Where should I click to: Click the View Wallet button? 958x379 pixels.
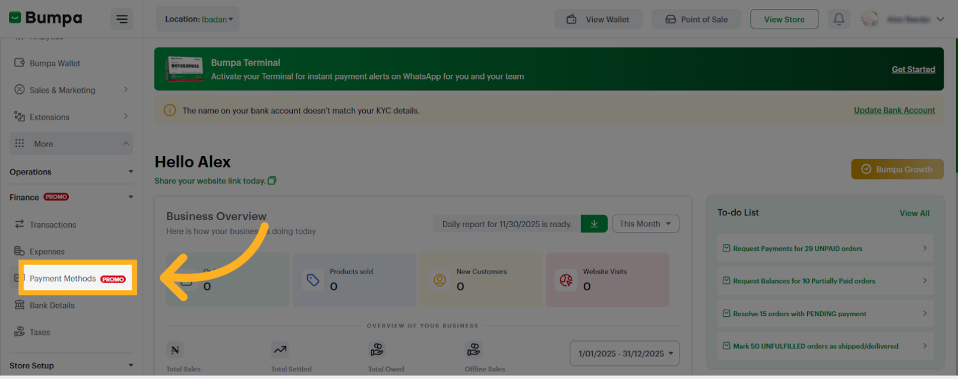[598, 19]
